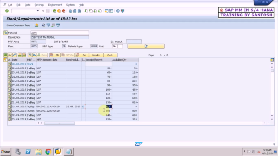Click the Print icon
Viewport: 278px width, 156px height.
pyautogui.click(x=70, y=11)
